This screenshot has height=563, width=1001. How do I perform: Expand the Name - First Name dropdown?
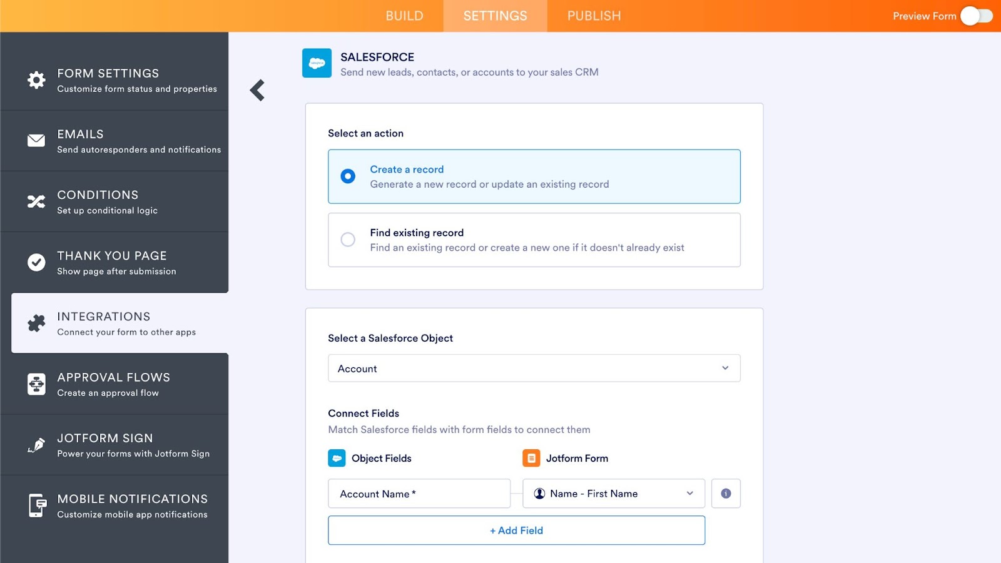tap(613, 494)
